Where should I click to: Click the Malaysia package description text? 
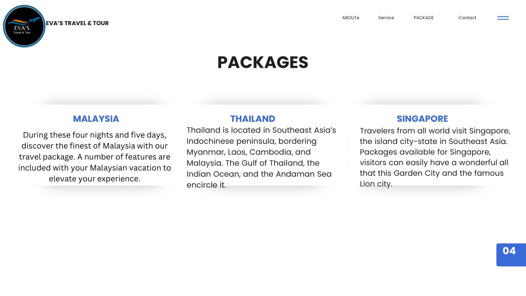click(x=95, y=157)
